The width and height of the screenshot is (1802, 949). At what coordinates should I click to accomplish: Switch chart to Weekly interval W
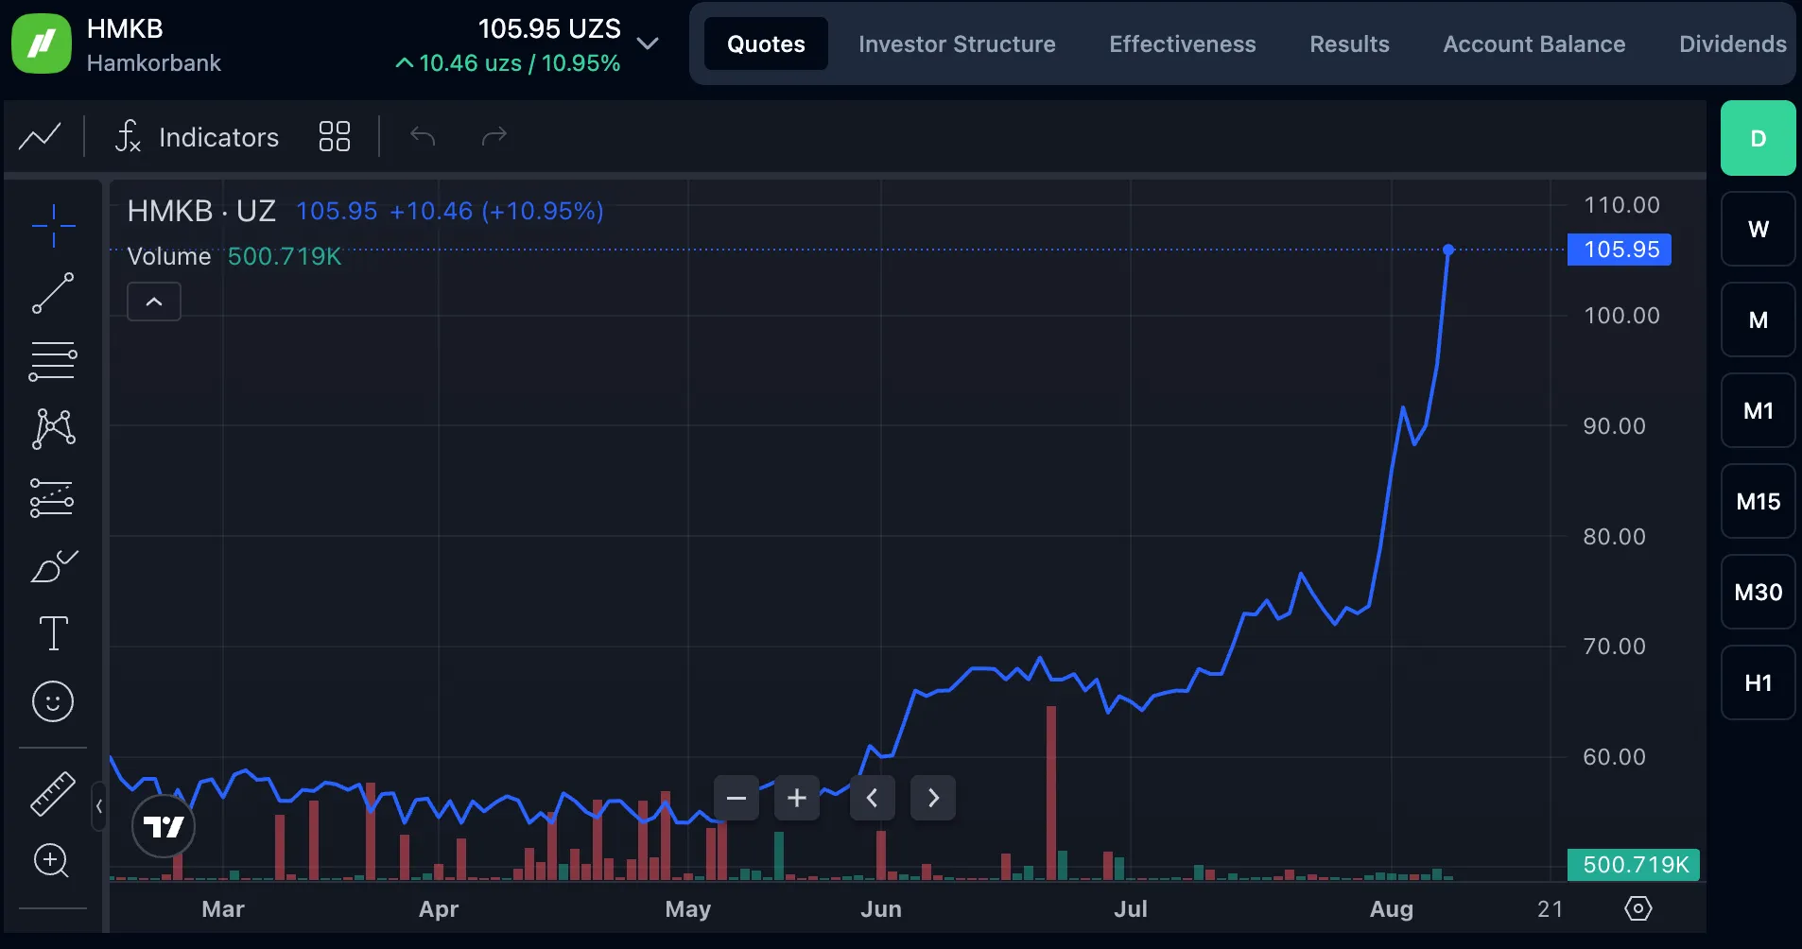click(x=1758, y=229)
